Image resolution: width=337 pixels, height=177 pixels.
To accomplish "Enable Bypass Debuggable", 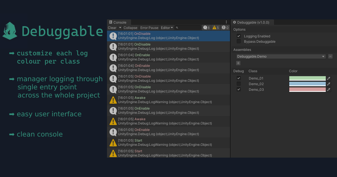I will [238, 41].
